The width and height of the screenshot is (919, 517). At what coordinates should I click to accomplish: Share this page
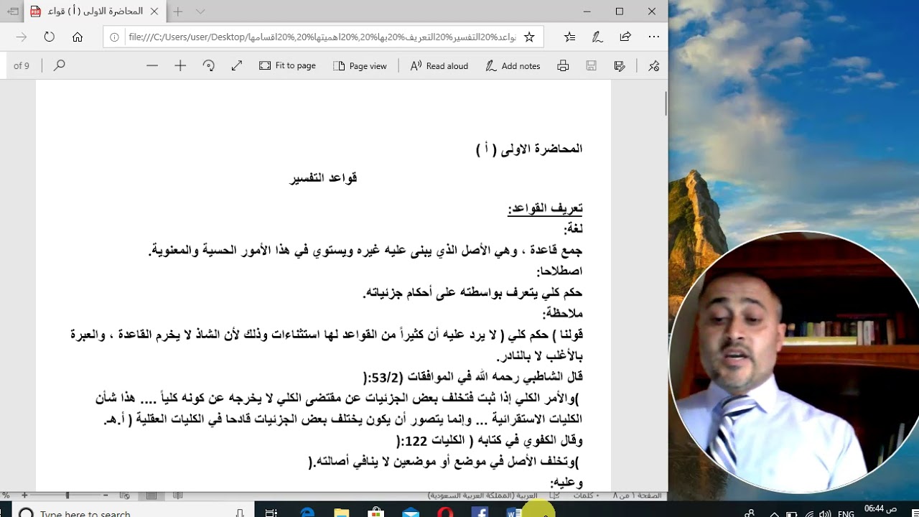(625, 37)
